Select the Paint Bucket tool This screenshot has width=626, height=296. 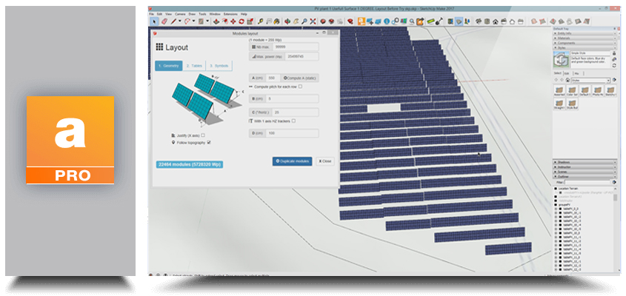click(x=278, y=21)
